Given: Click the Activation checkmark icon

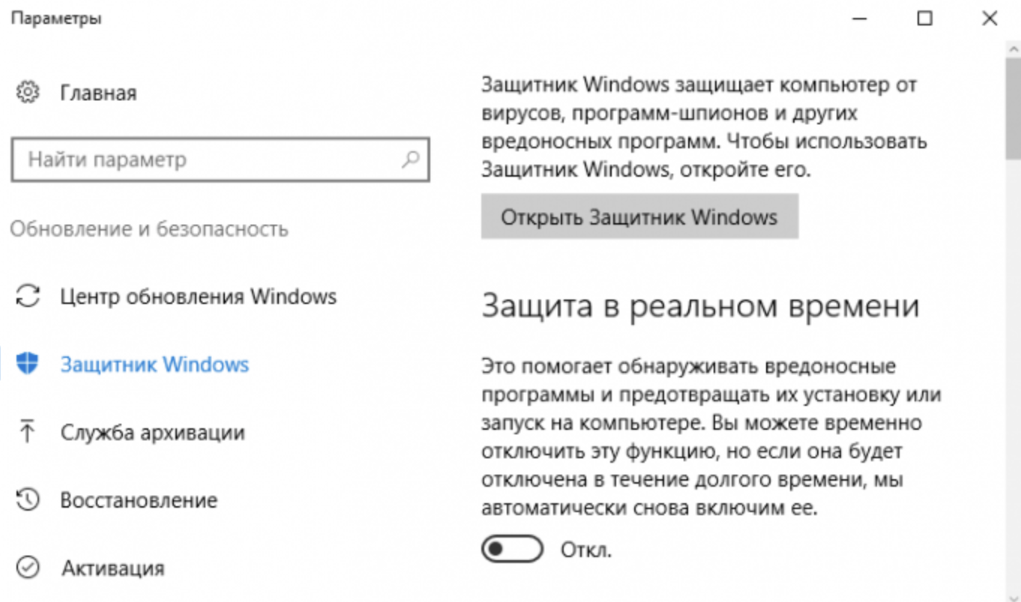Looking at the screenshot, I should (28, 568).
